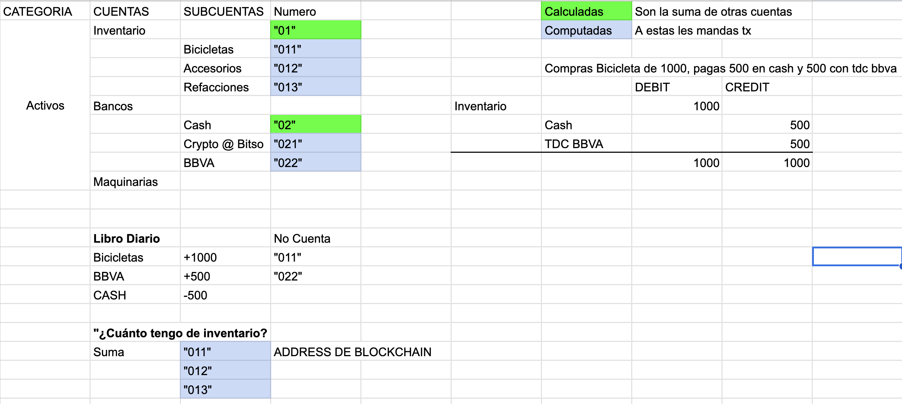The height and width of the screenshot is (404, 902).
Task: Click the Activos category cell
Action: coord(45,105)
